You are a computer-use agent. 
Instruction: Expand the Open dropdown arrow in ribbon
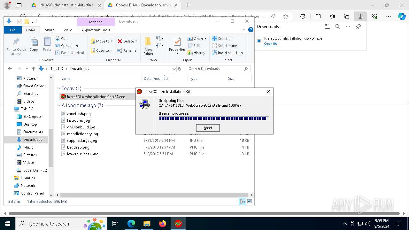tap(205, 39)
